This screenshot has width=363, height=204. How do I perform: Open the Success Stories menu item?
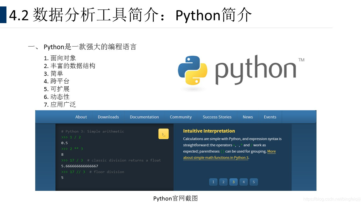coord(217,117)
